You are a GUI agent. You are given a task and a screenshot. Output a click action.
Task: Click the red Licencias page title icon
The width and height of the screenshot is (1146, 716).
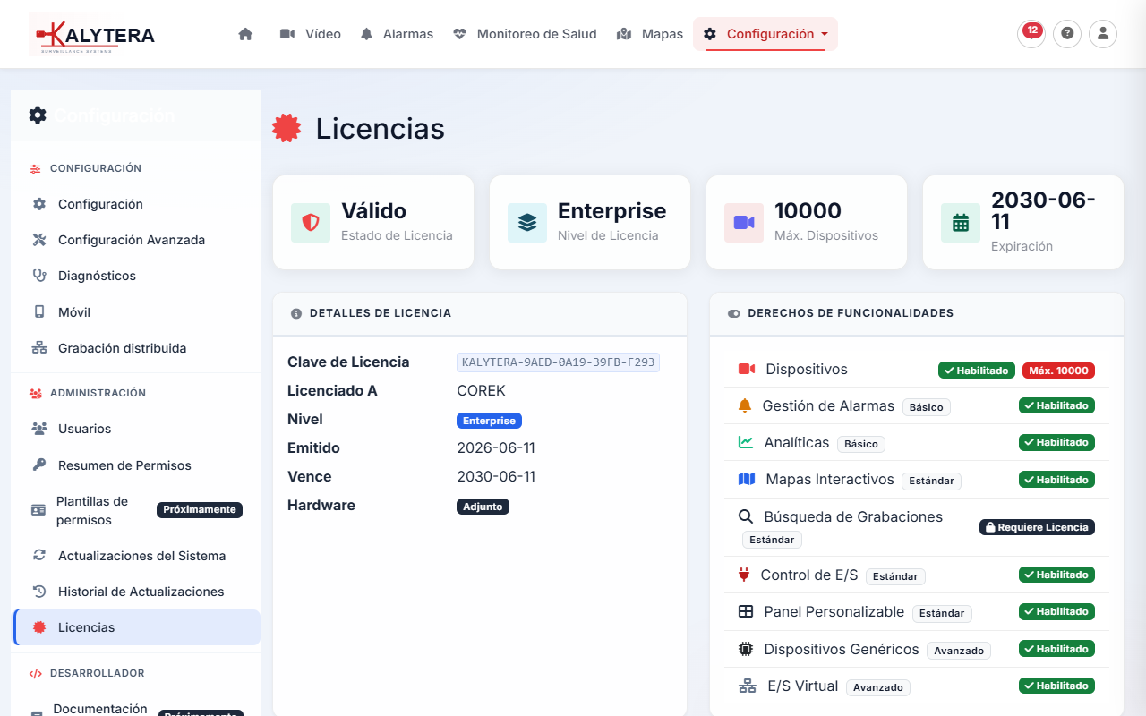pyautogui.click(x=286, y=128)
